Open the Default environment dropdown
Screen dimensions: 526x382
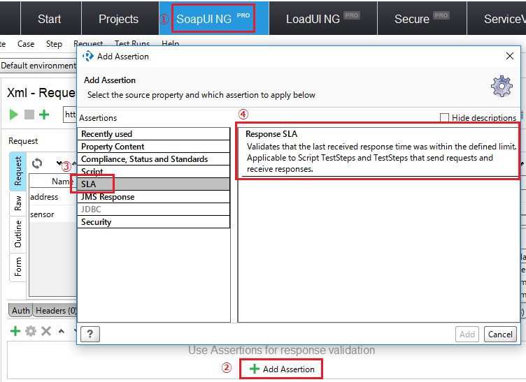point(38,65)
